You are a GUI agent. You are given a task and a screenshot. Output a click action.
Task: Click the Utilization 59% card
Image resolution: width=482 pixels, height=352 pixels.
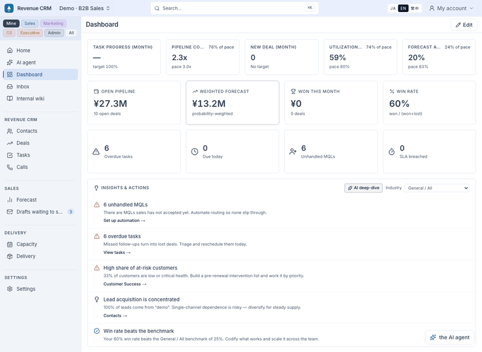click(x=360, y=57)
